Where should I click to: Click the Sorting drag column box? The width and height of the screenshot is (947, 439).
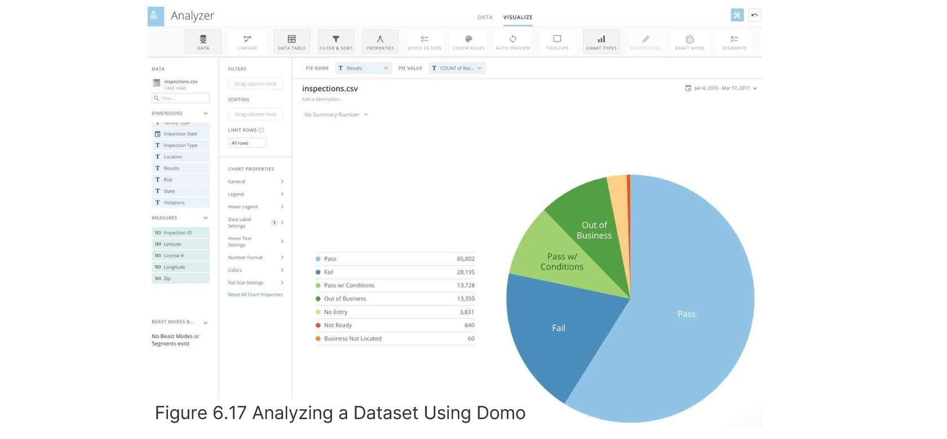click(255, 114)
